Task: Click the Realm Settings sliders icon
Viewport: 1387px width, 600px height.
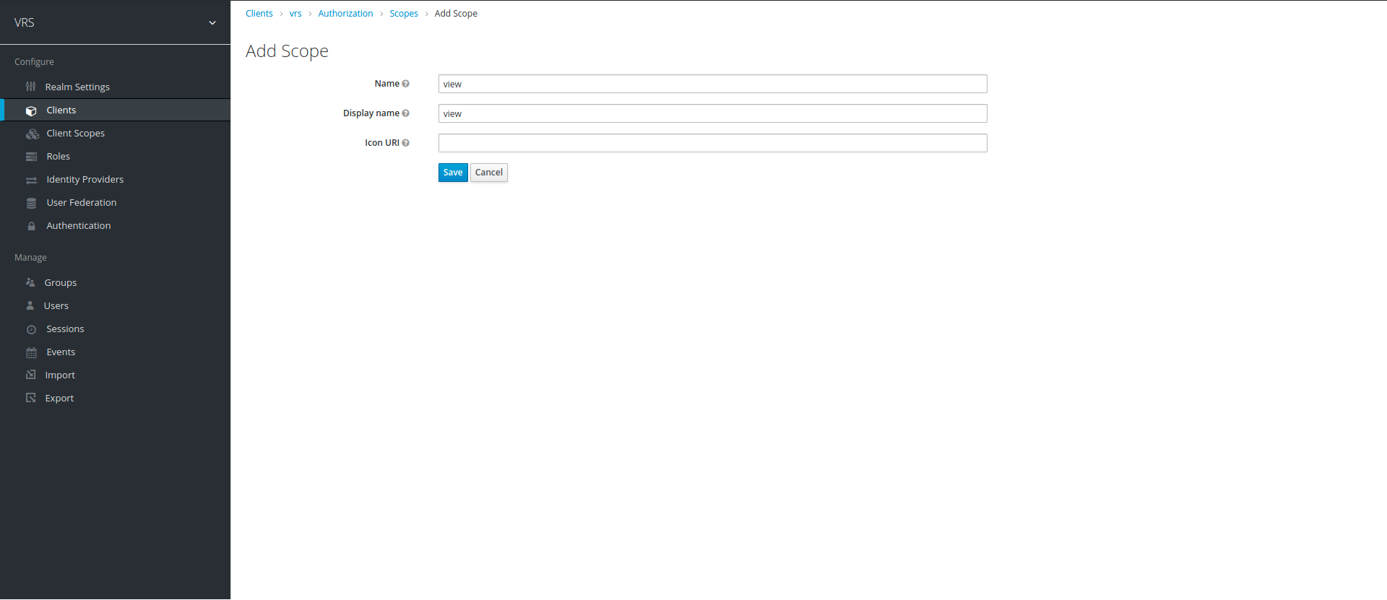Action: (30, 87)
